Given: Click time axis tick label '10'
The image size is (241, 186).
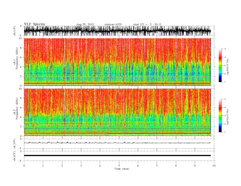Looking at the screenshot, I should pyautogui.click(x=214, y=166).
